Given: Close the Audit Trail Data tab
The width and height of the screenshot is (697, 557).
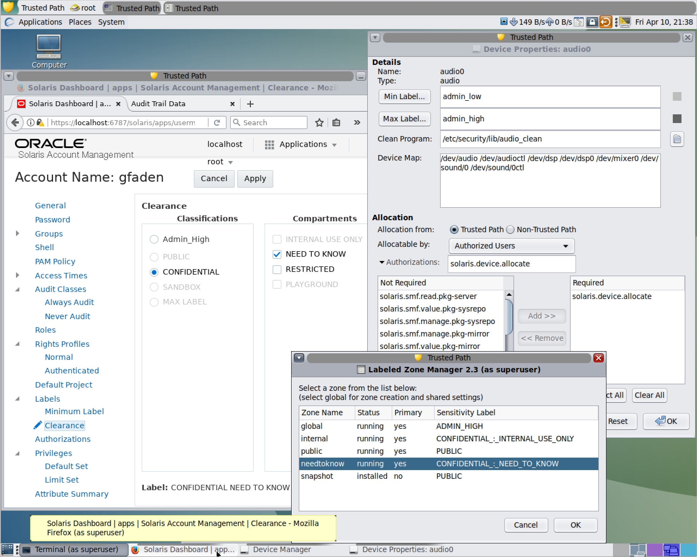Looking at the screenshot, I should [x=232, y=104].
